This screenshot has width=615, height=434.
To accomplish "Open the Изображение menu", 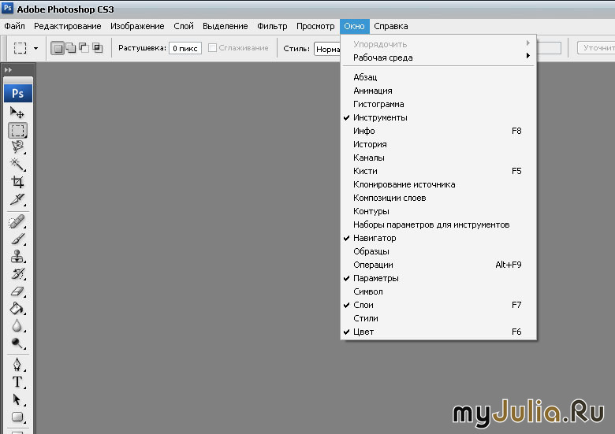I will click(137, 26).
